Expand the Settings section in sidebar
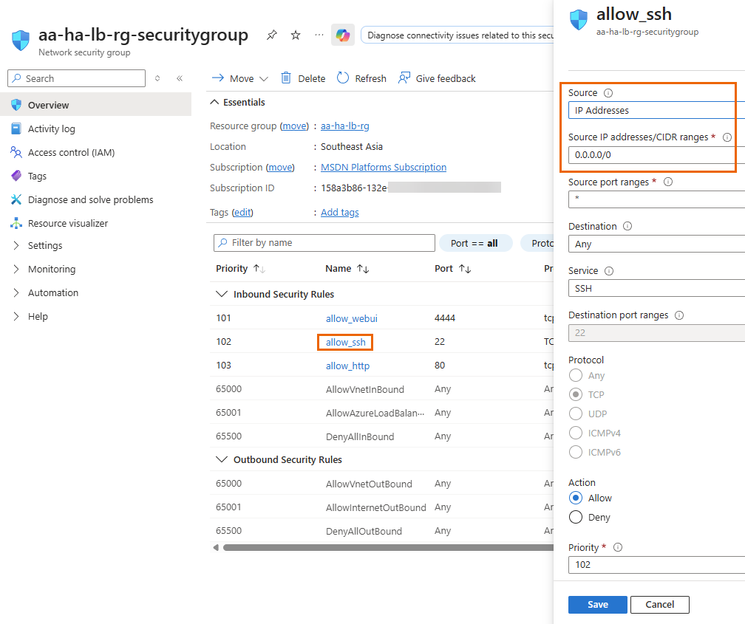This screenshot has height=624, width=745. (44, 245)
